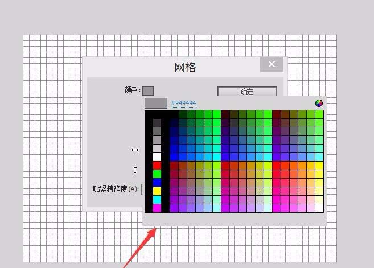Pick the white swatch in the grayscale column
Image resolution: width=374 pixels, height=268 pixels.
(157, 156)
